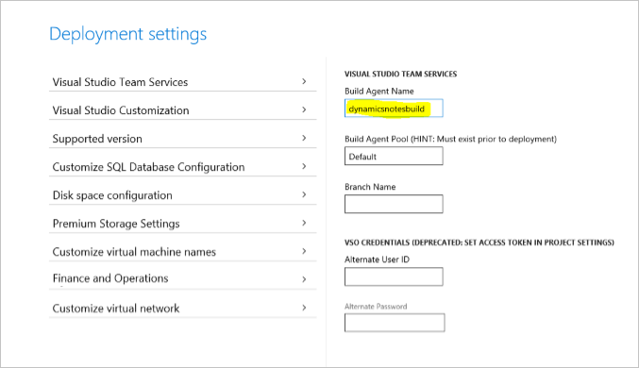Viewport: 639px width, 368px height.
Task: Click the Alternate Password input box
Action: click(395, 323)
